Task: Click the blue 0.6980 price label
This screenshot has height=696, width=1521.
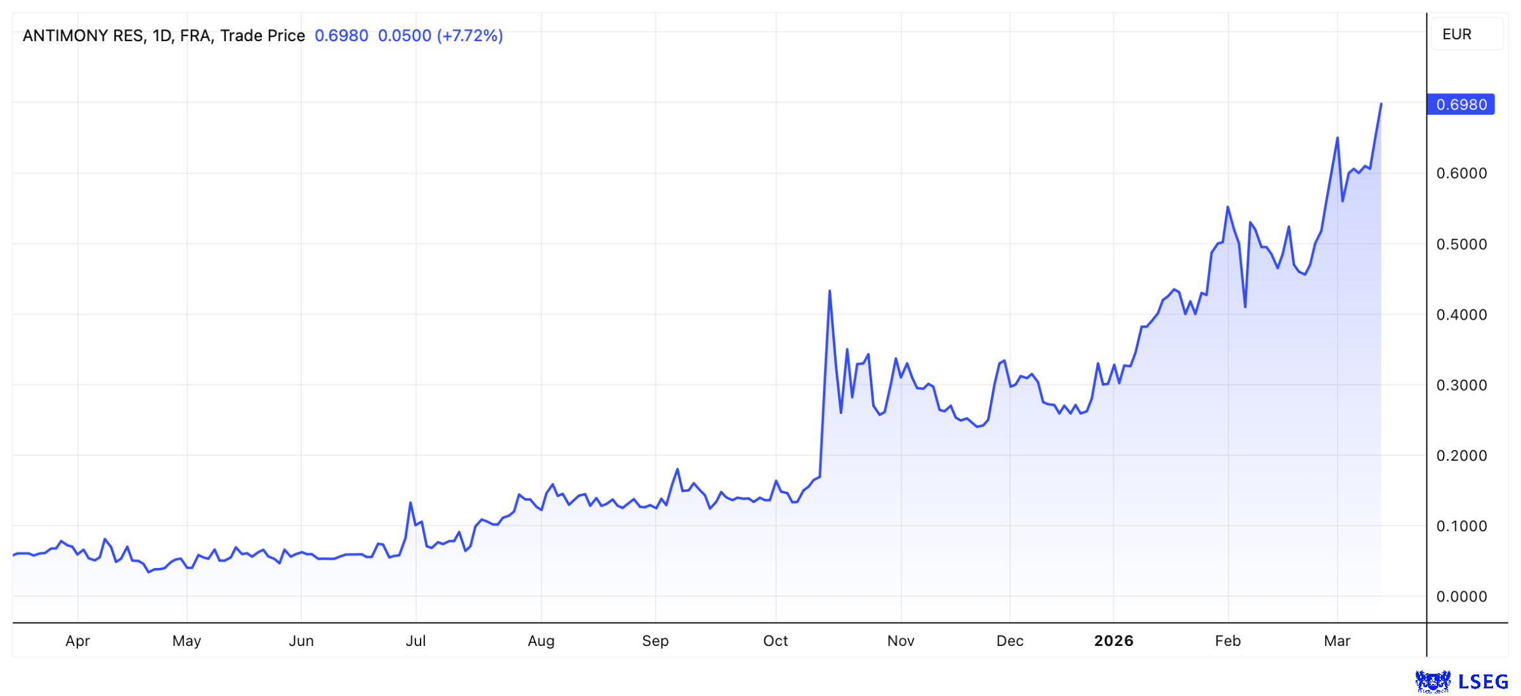Action: point(1460,105)
